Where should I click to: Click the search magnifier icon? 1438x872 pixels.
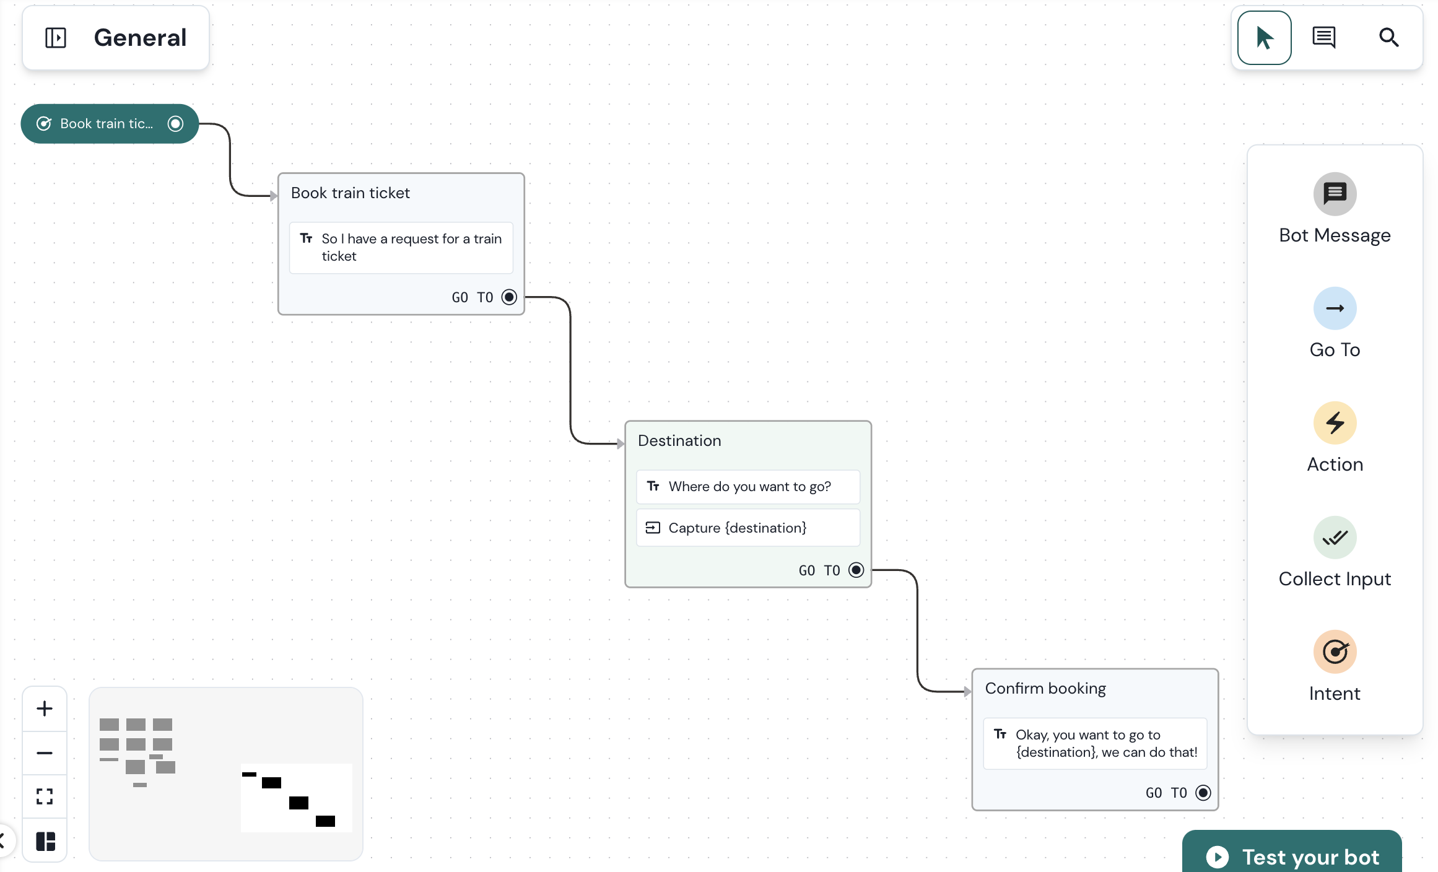[1388, 38]
